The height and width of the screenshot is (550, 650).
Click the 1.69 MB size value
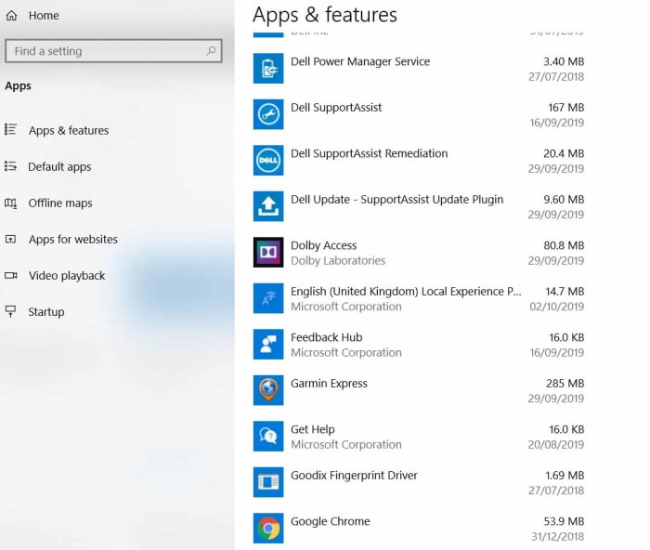tap(565, 476)
